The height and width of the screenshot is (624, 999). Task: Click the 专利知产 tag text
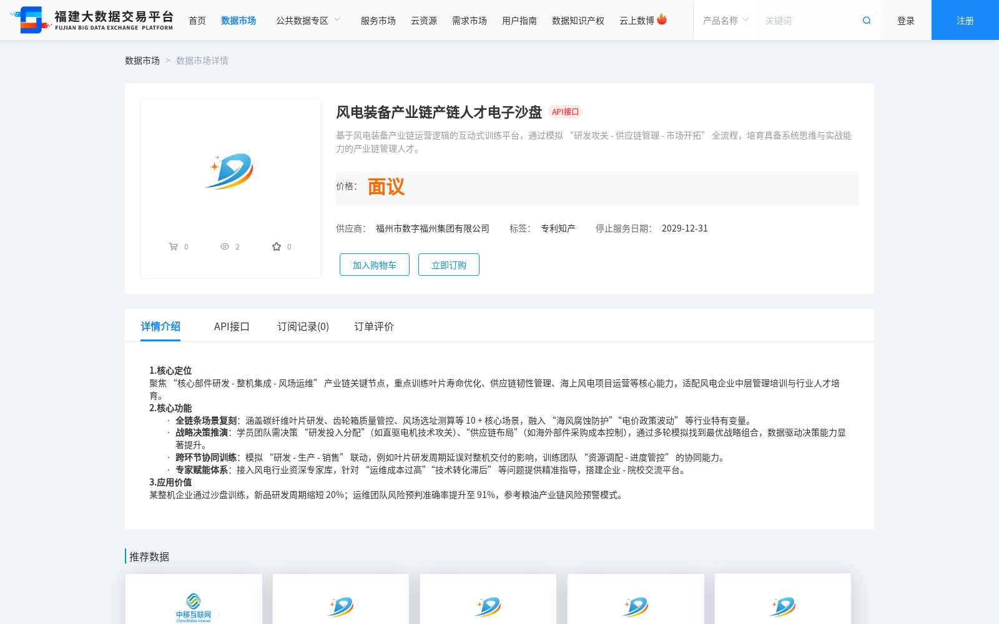tap(558, 228)
